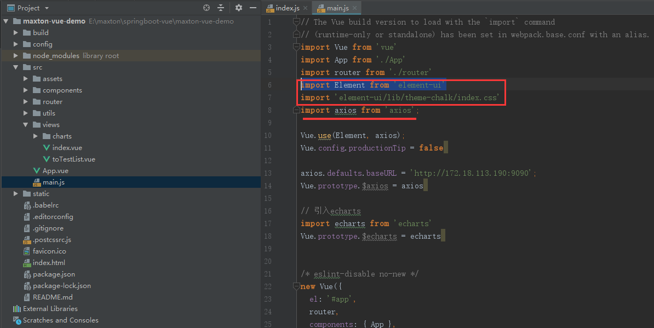
Task: Click the index.html file icon
Action: tap(27, 263)
